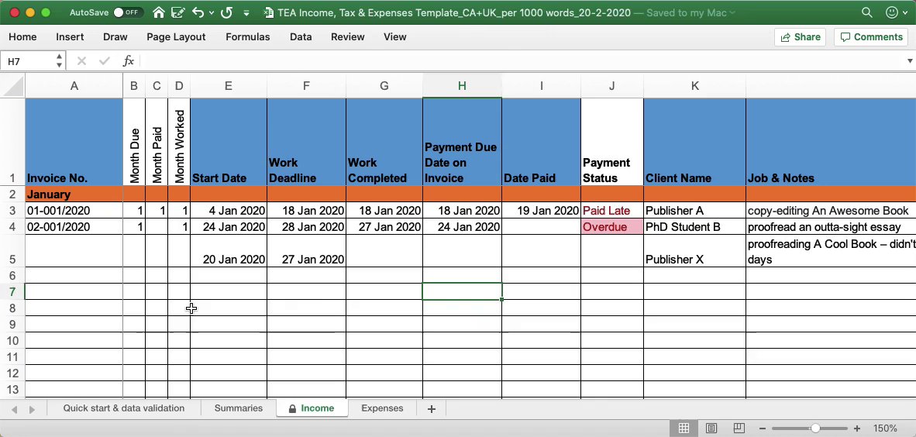This screenshot has width=916, height=437.
Task: Click the 'Publisher A' cell
Action: tap(694, 211)
